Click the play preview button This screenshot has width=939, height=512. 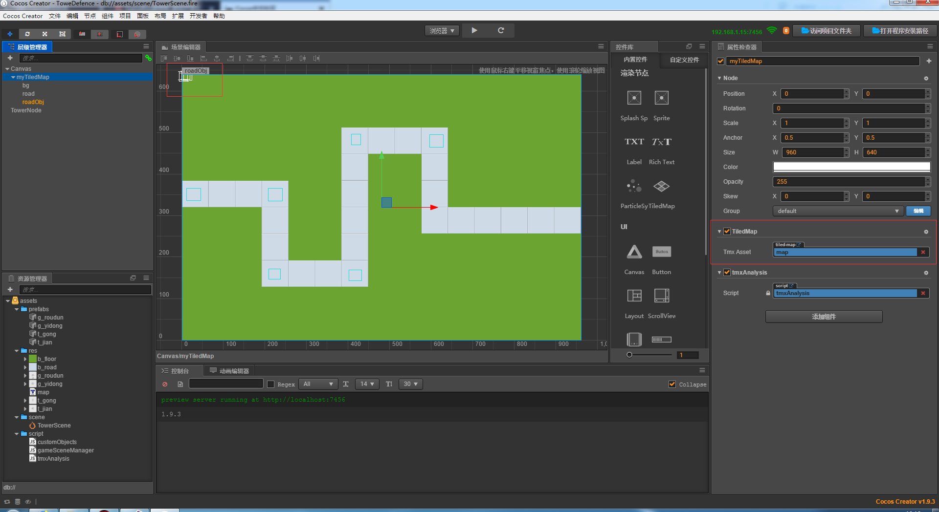click(x=474, y=30)
